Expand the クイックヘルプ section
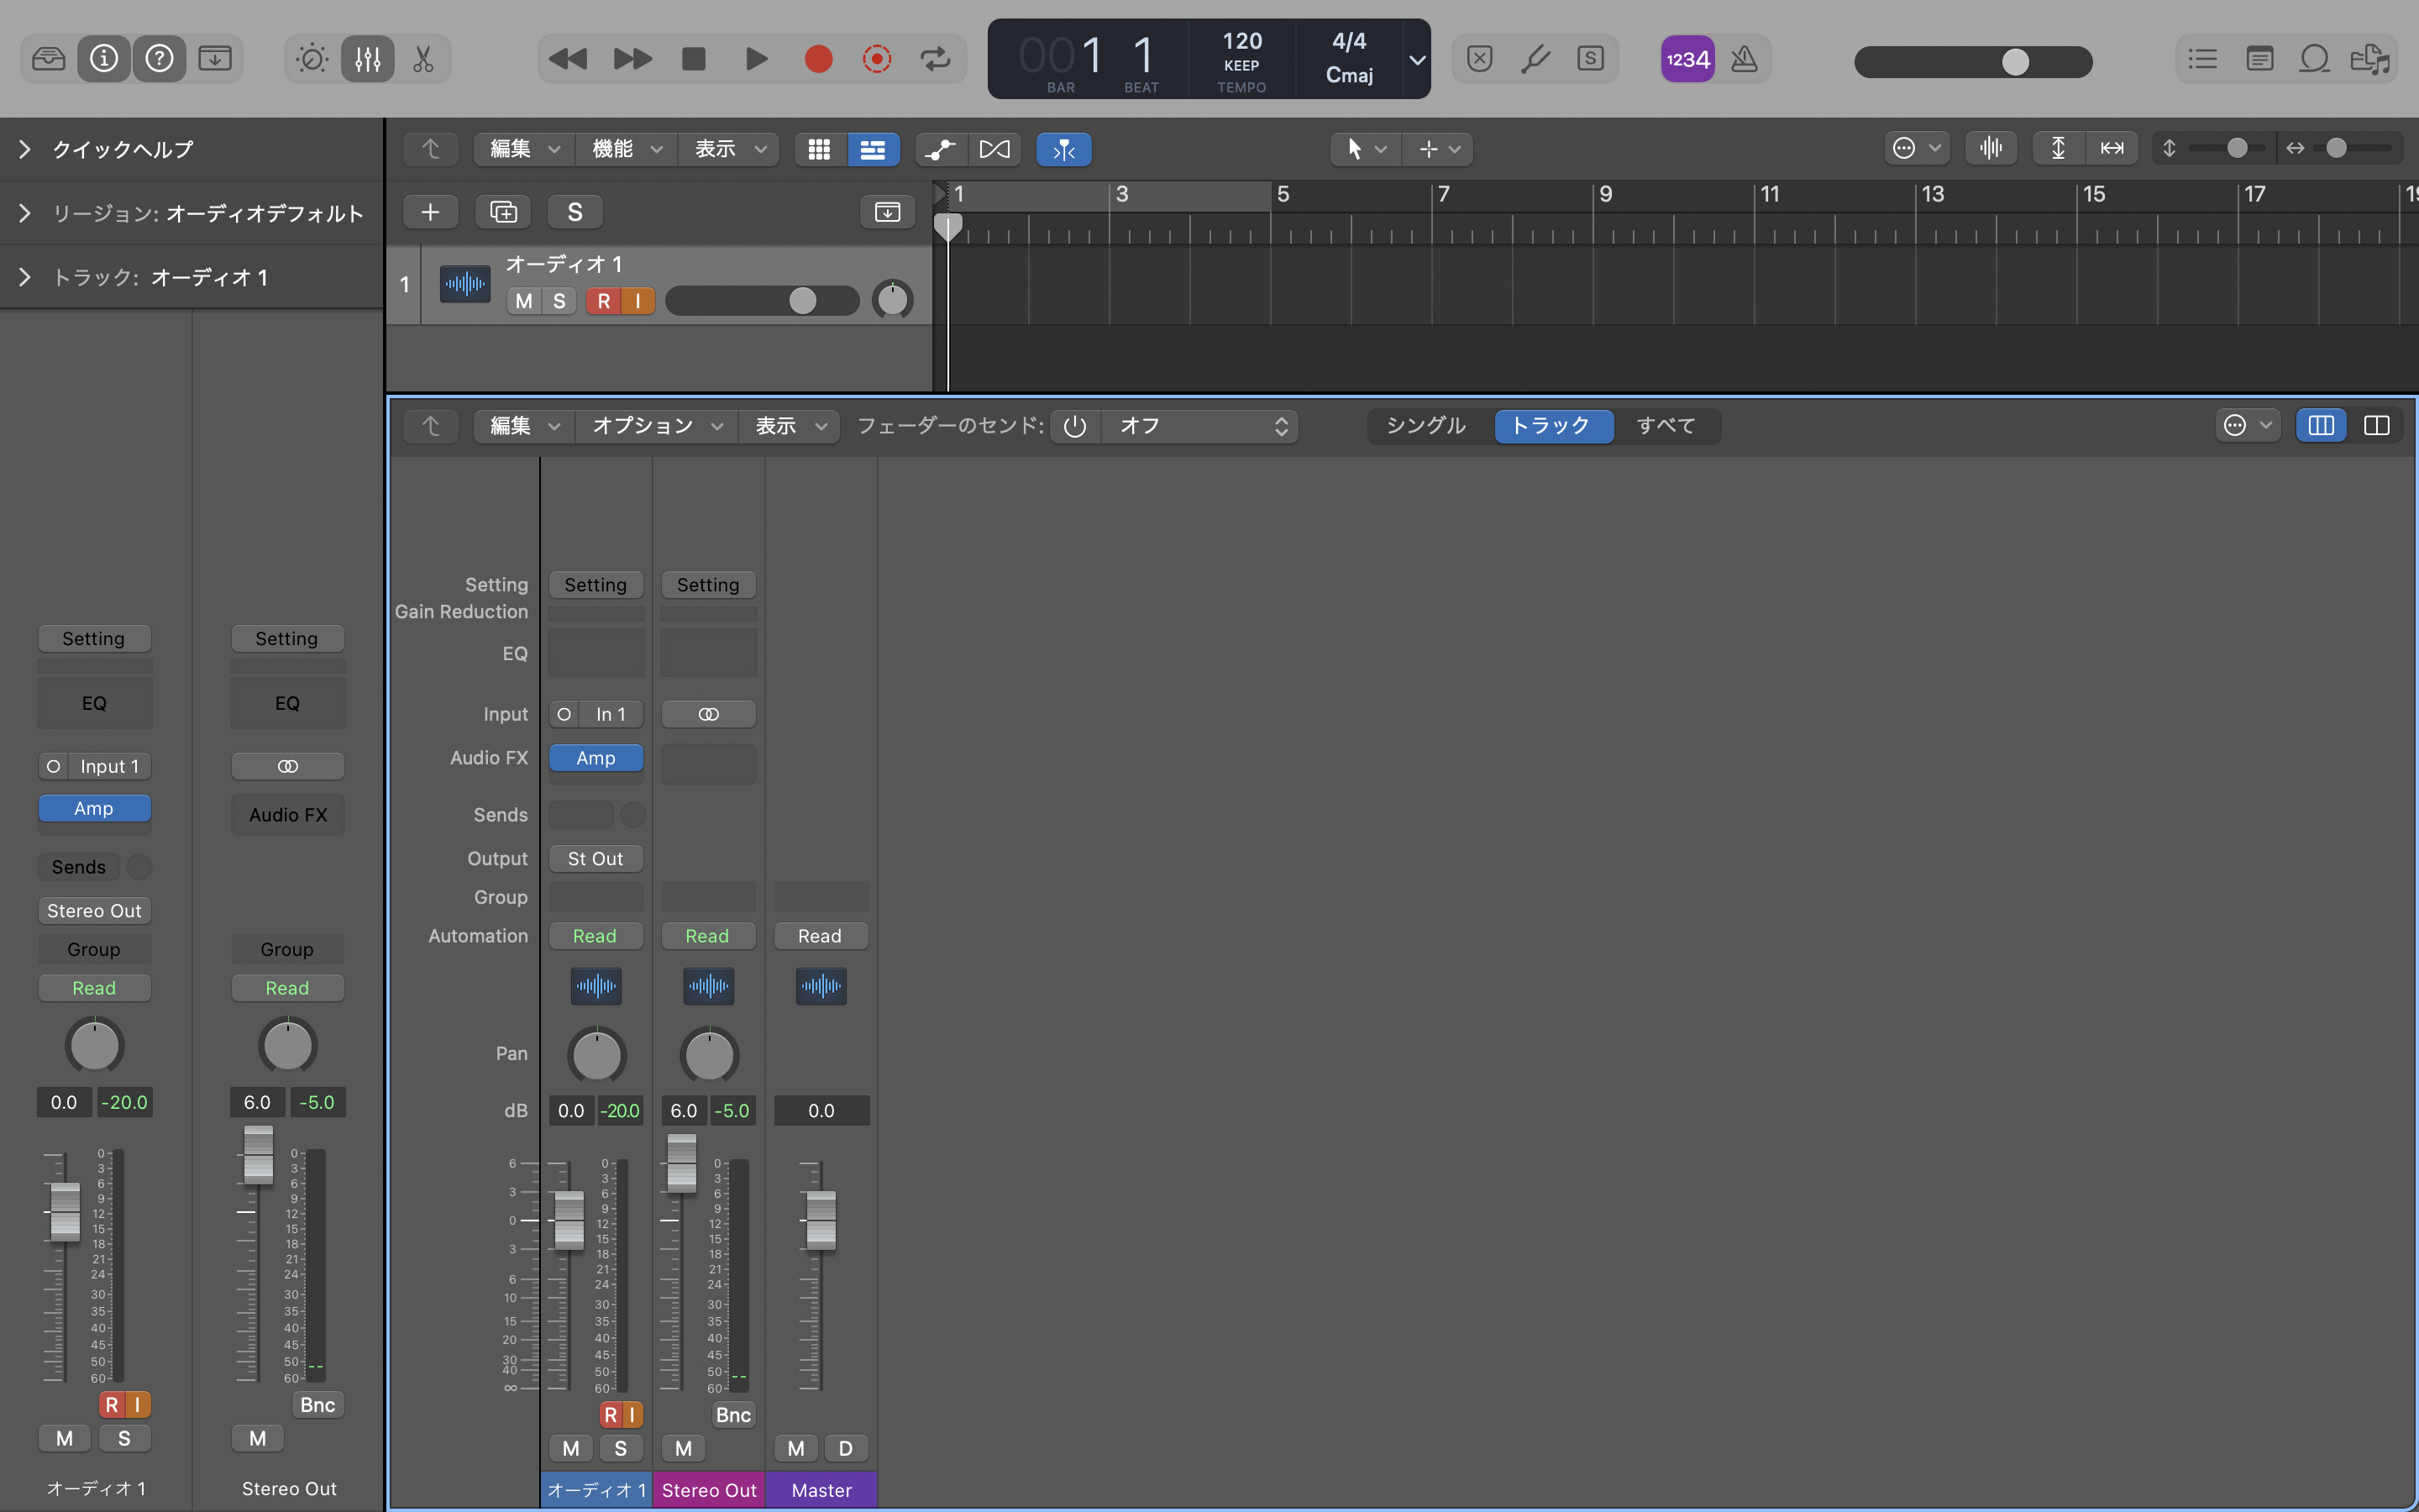The width and height of the screenshot is (2419, 1512). tap(26, 149)
